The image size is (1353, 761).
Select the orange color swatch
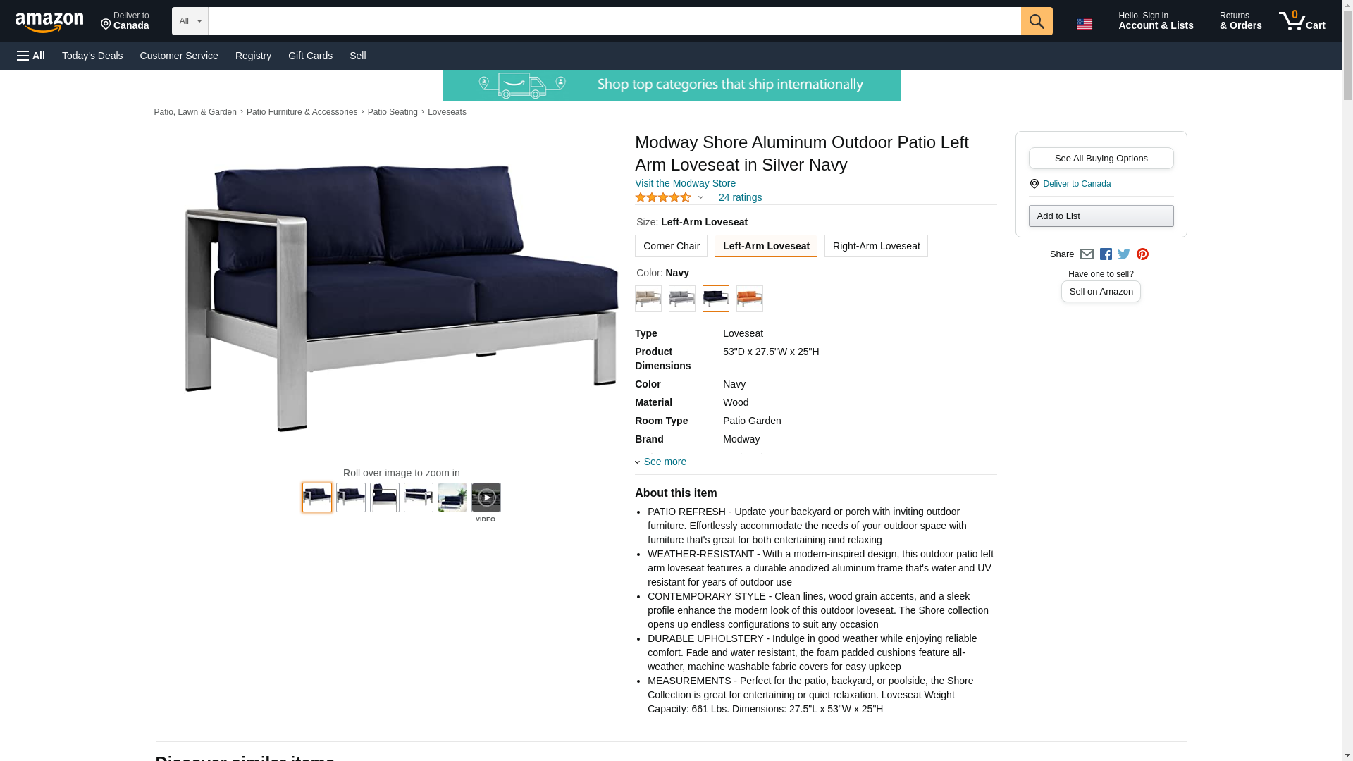(x=749, y=299)
